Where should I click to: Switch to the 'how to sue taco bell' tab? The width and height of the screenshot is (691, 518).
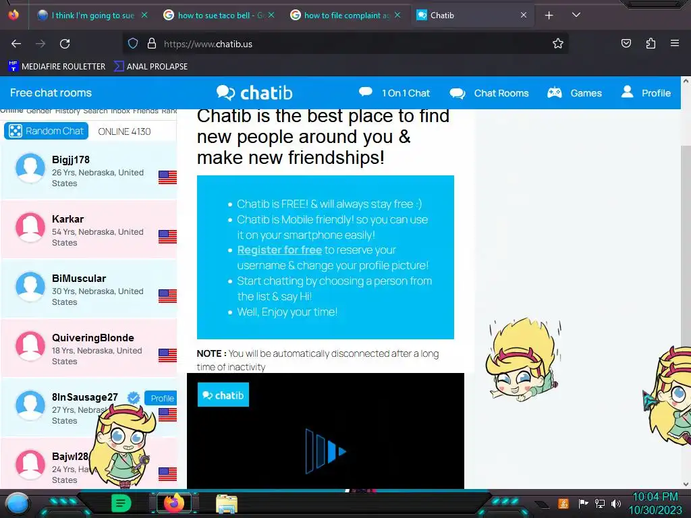coord(219,16)
